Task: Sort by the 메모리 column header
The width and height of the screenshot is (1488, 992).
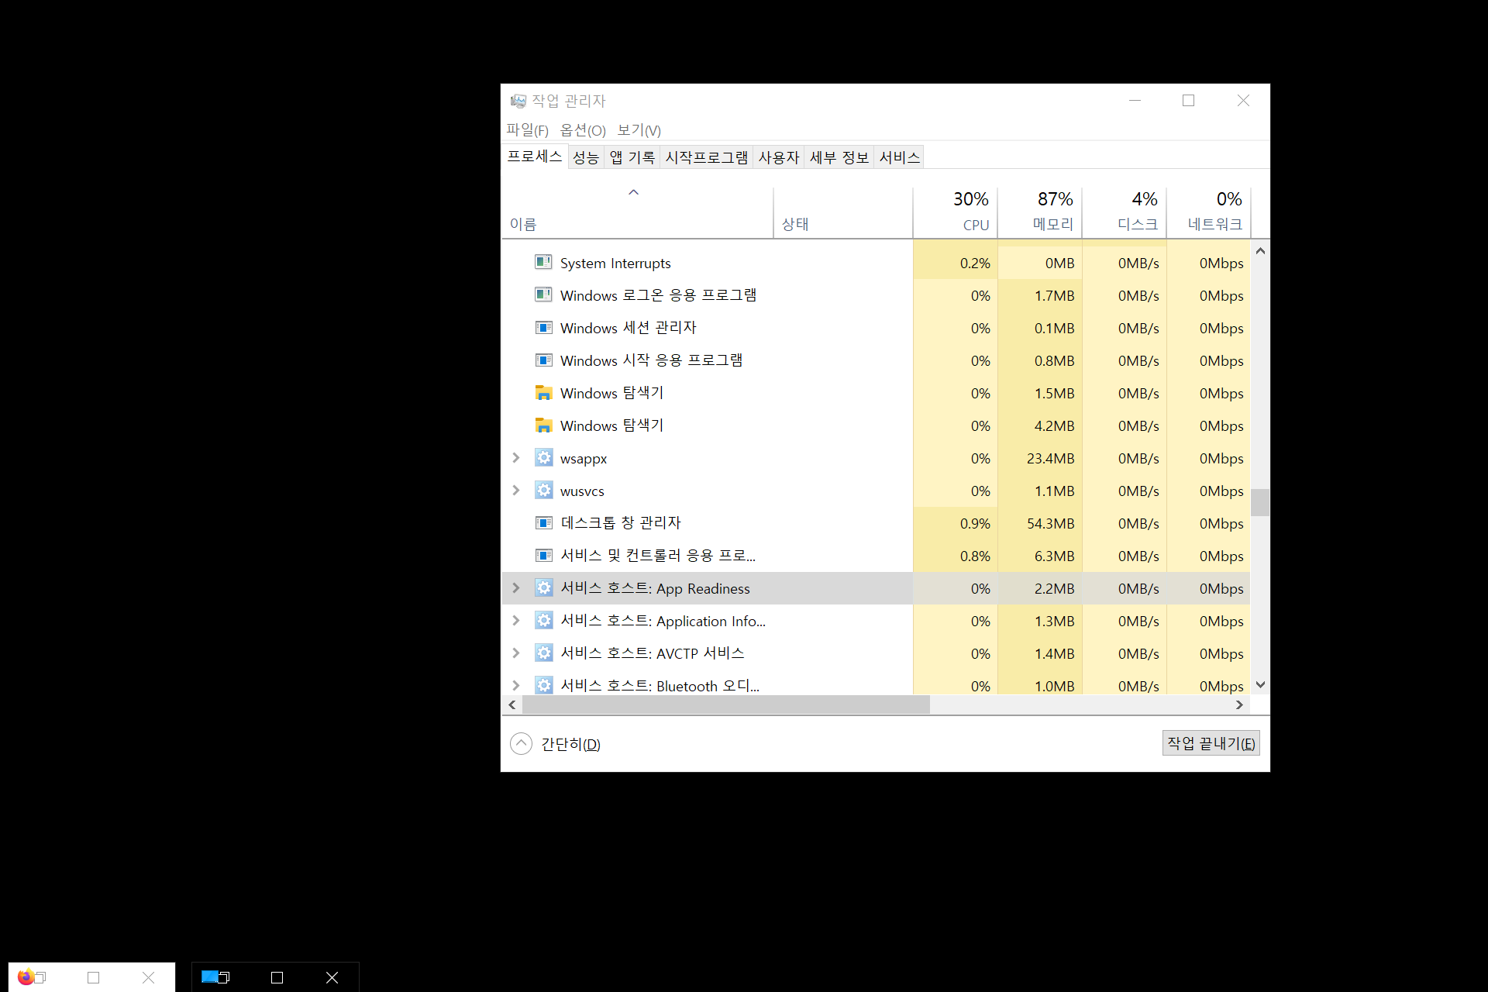Action: pyautogui.click(x=1039, y=211)
